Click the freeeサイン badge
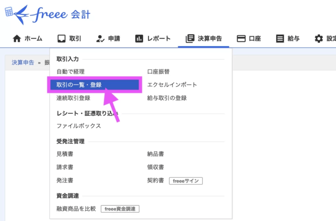 point(186,181)
